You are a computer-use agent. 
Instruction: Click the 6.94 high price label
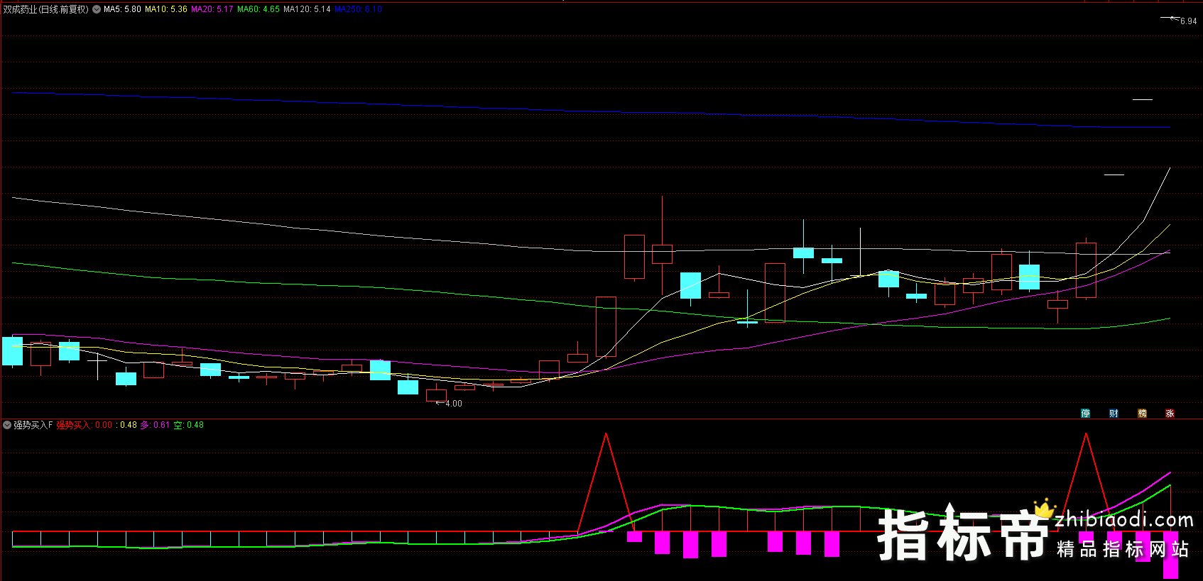point(1188,21)
